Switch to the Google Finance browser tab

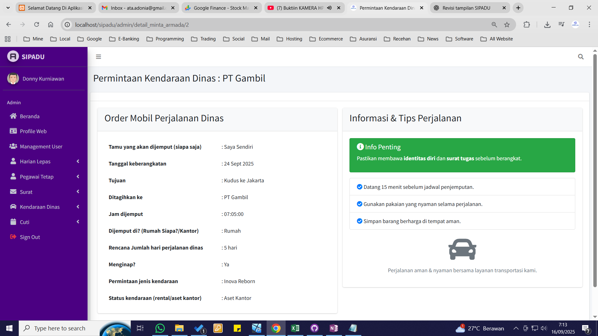[221, 8]
